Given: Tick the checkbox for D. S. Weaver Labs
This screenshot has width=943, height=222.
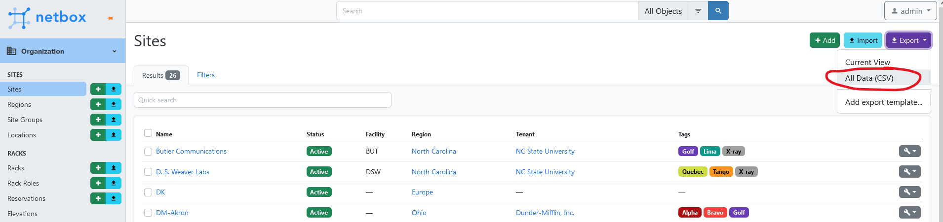Looking at the screenshot, I should [x=148, y=172].
